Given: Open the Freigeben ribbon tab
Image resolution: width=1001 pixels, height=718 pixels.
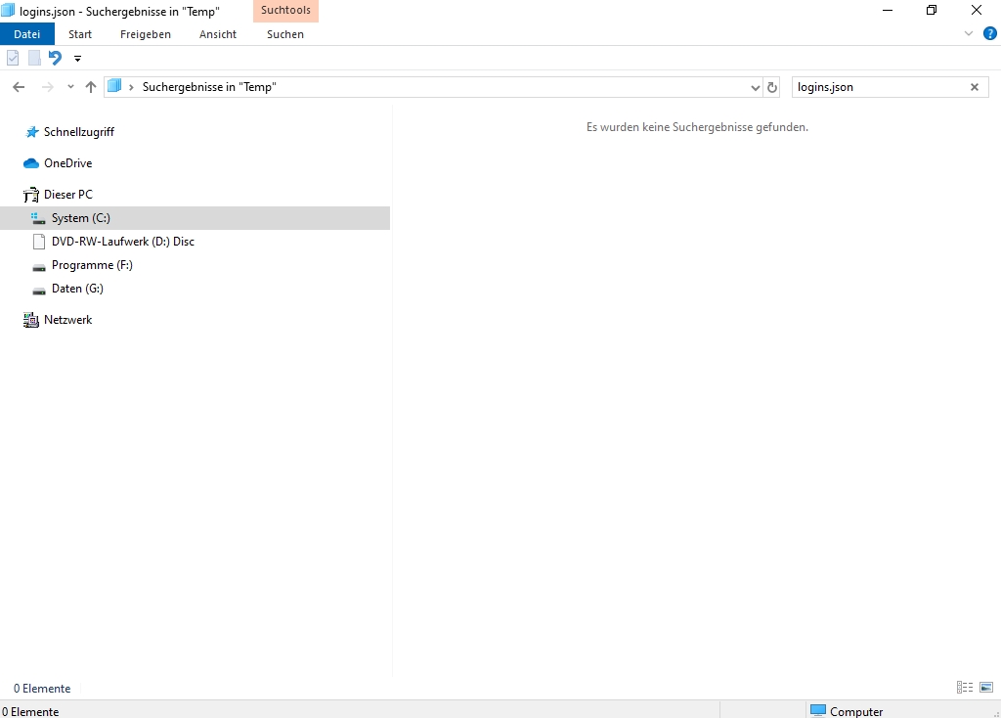Looking at the screenshot, I should [x=146, y=34].
